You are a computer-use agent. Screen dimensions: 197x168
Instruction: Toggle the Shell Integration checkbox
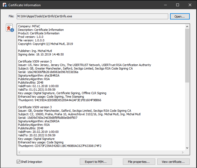coord(19,162)
